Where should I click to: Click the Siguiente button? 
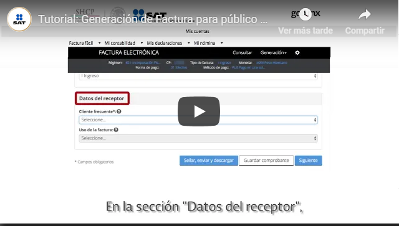[x=309, y=161]
